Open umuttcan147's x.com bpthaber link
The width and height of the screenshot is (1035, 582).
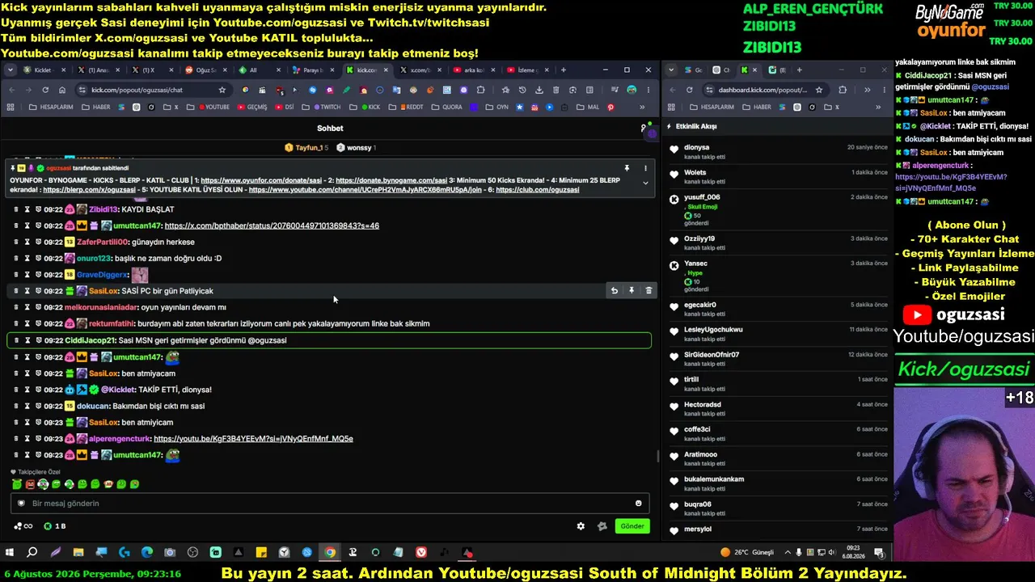[272, 226]
